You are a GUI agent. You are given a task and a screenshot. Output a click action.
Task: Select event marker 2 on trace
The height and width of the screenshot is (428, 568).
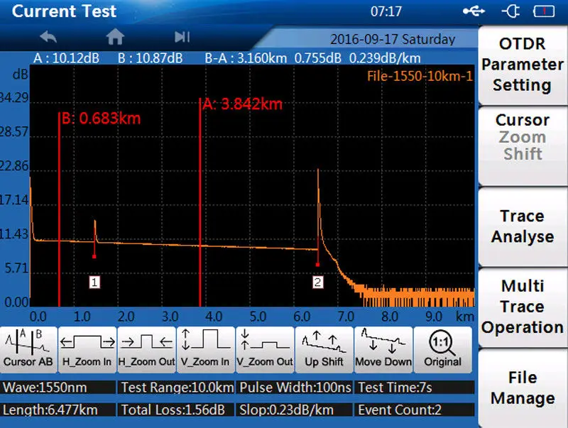point(317,282)
